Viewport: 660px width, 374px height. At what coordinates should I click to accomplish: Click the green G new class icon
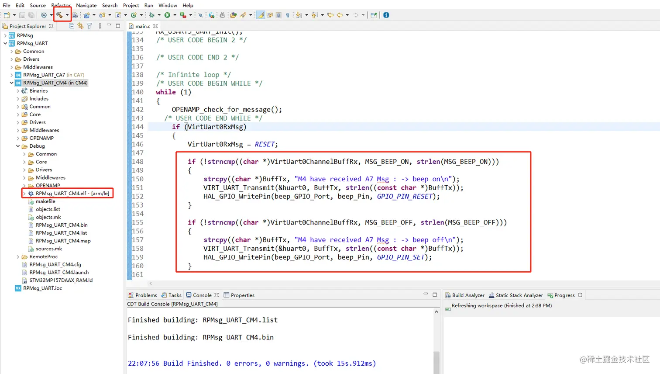click(134, 15)
